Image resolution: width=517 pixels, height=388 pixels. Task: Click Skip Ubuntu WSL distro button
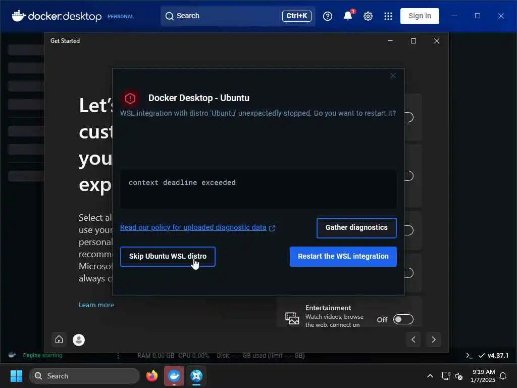pos(168,256)
